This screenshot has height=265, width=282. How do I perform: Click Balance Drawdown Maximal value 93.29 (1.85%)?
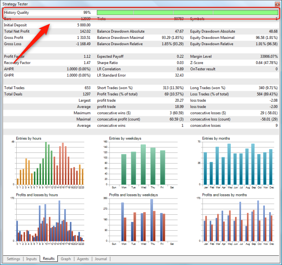pyautogui.click(x=173, y=38)
